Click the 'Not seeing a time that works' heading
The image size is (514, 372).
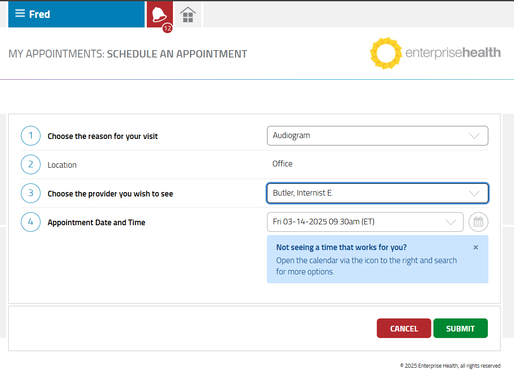click(341, 247)
